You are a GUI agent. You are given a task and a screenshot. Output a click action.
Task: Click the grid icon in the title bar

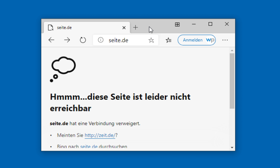click(x=177, y=24)
